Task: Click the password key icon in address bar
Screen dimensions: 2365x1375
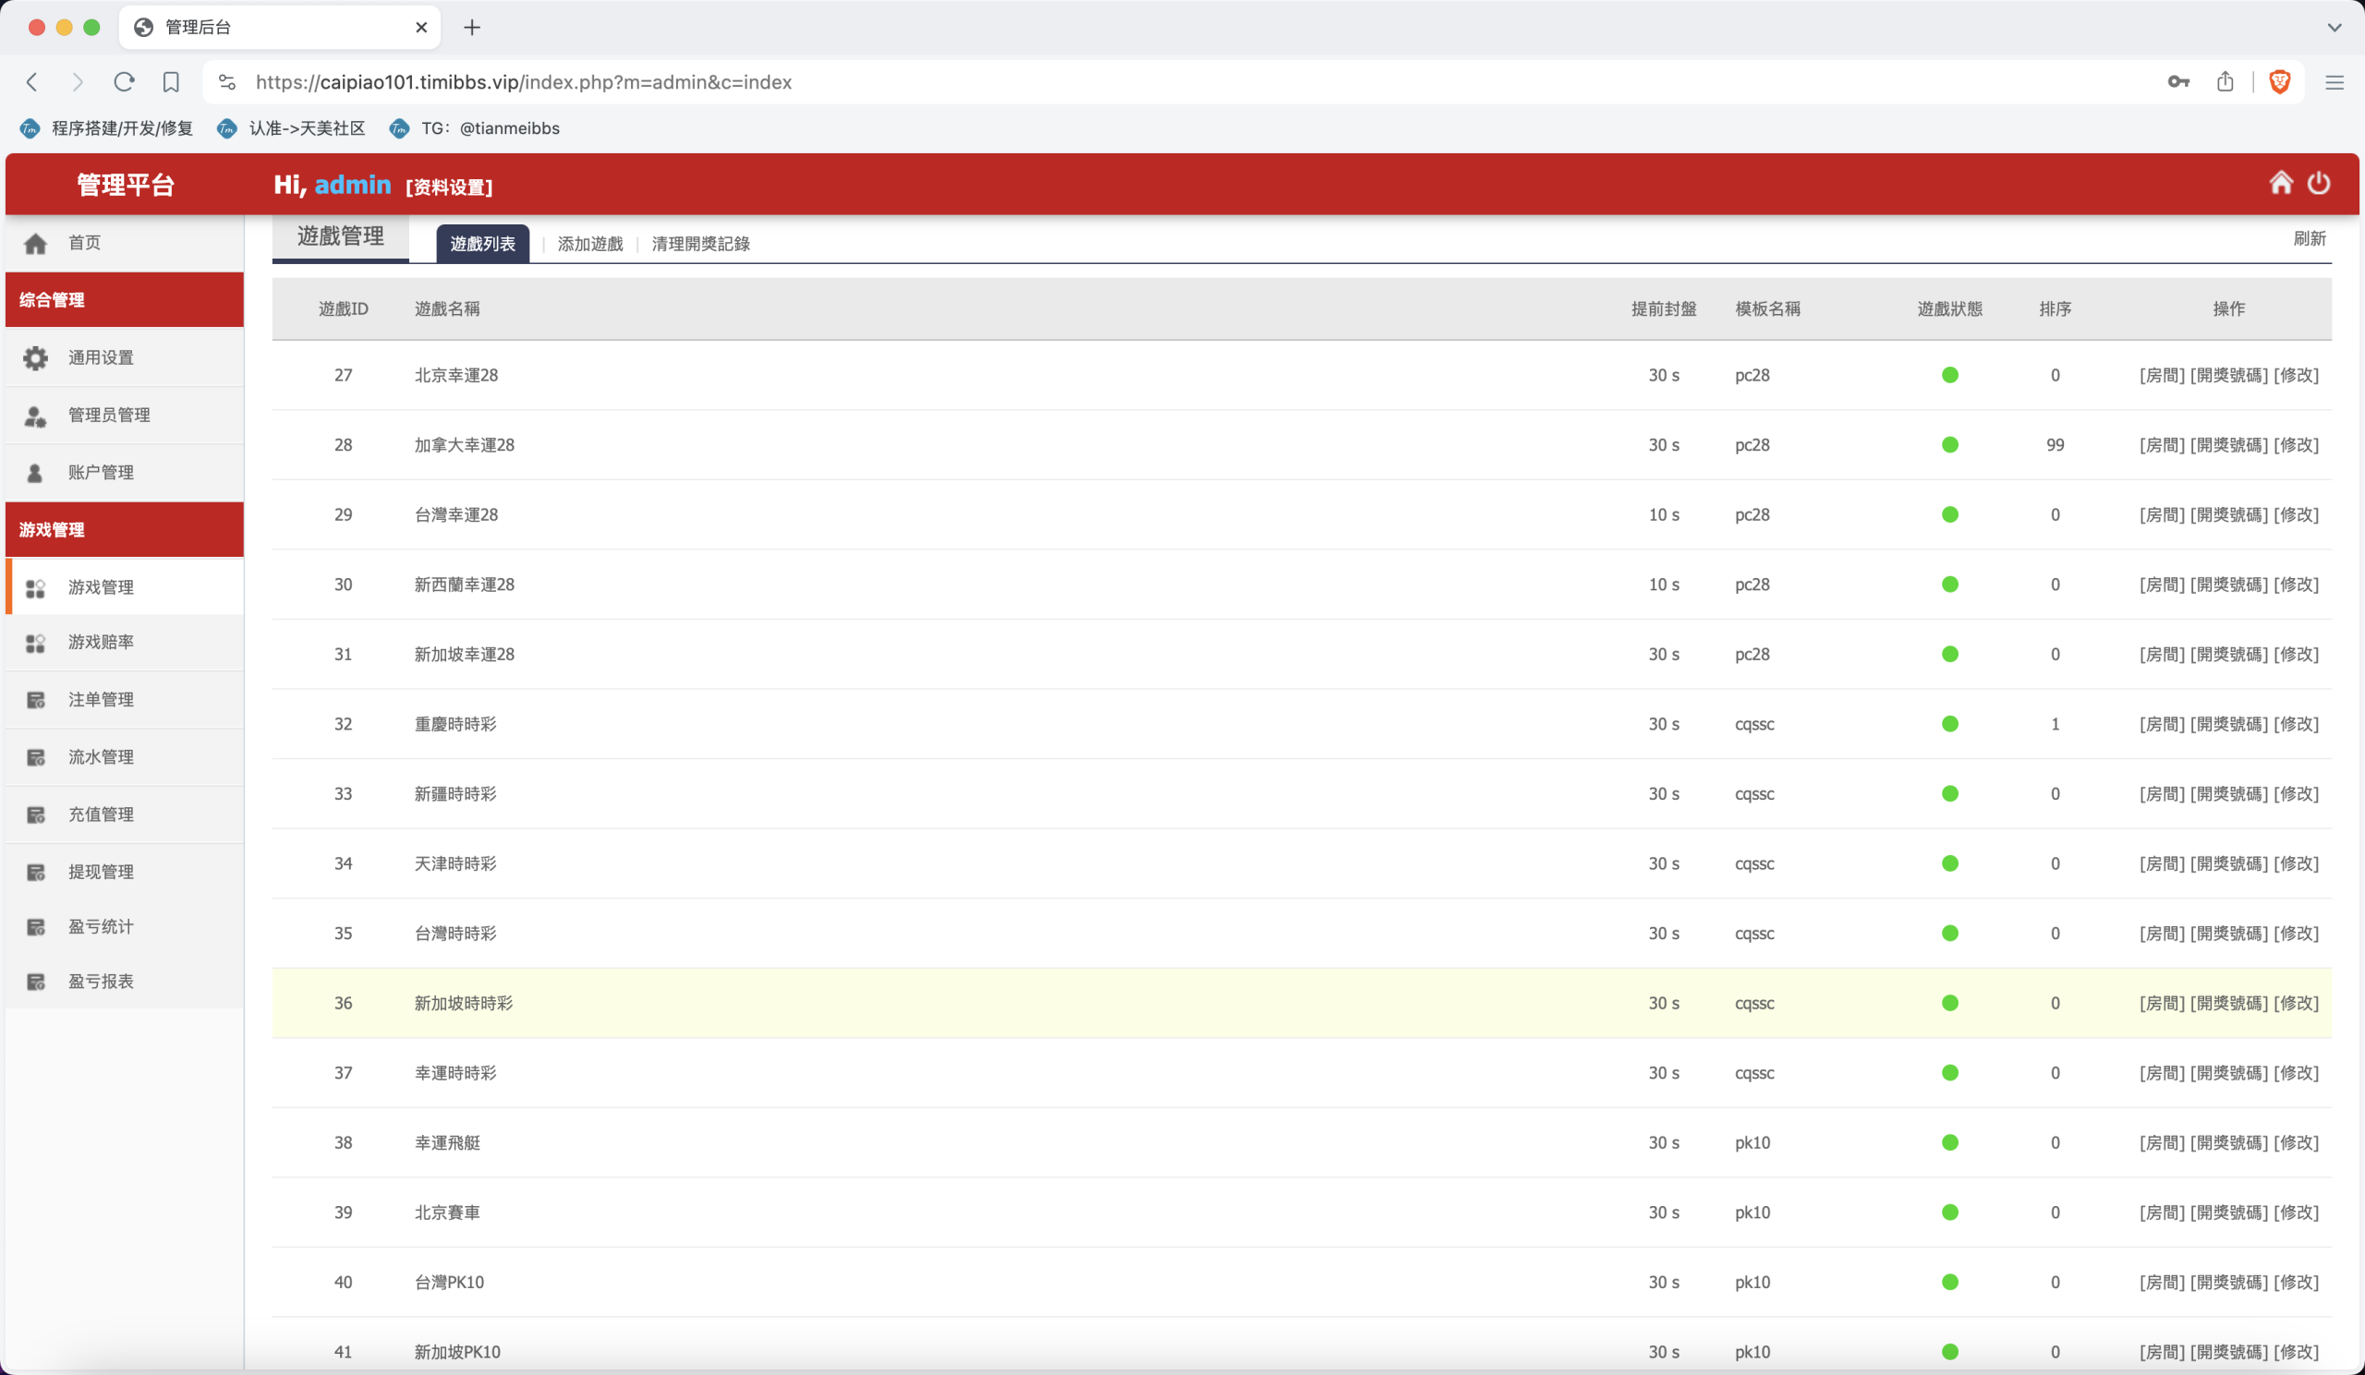Action: pos(2178,82)
